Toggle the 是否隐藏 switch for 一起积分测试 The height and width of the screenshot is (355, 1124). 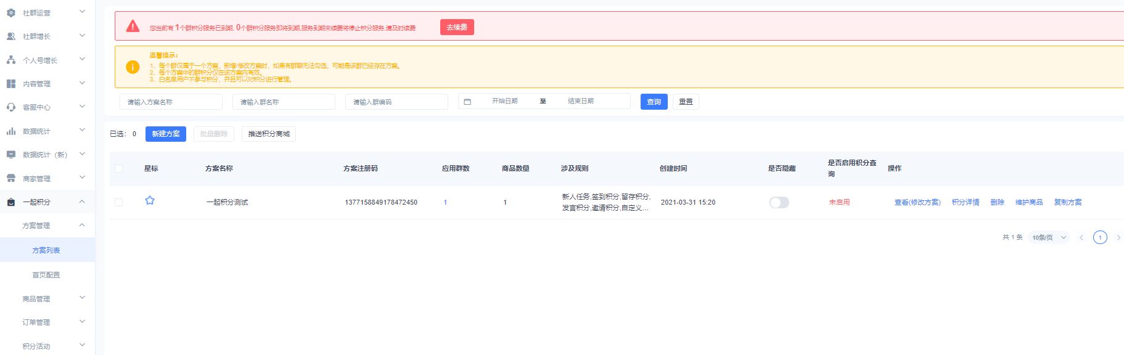[x=779, y=203]
